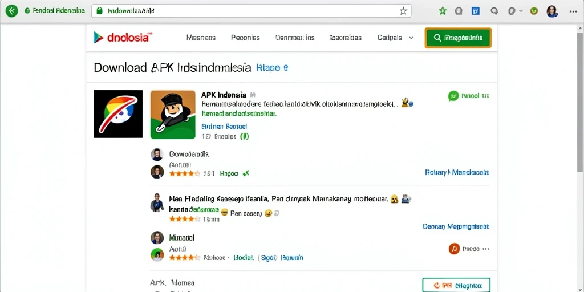Follow the blue 'Rtase e' link beside heading
The width and height of the screenshot is (584, 292).
coord(272,68)
